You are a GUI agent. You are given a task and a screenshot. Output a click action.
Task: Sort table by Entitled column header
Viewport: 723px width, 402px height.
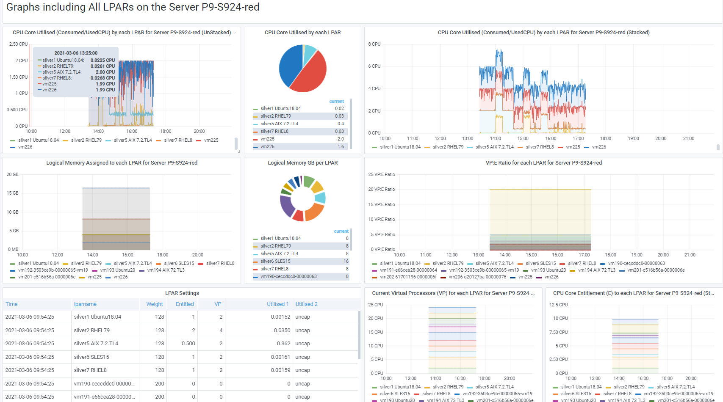coord(185,304)
